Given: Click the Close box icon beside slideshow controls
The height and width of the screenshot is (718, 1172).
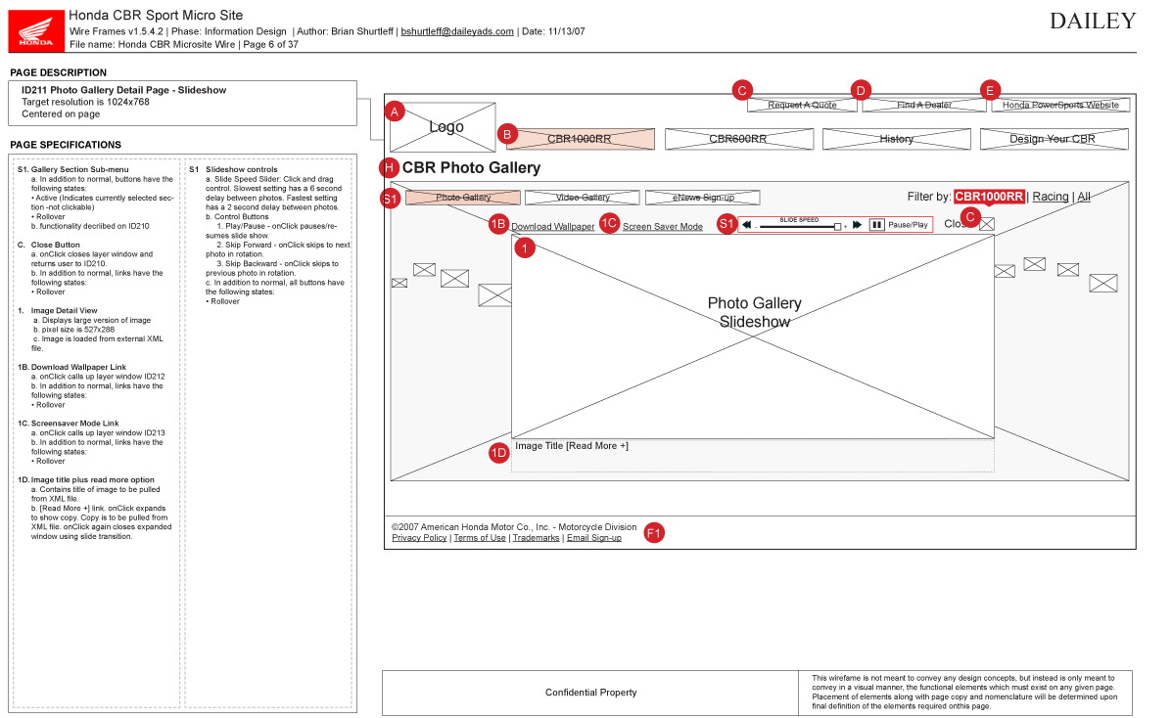Looking at the screenshot, I should [x=987, y=224].
